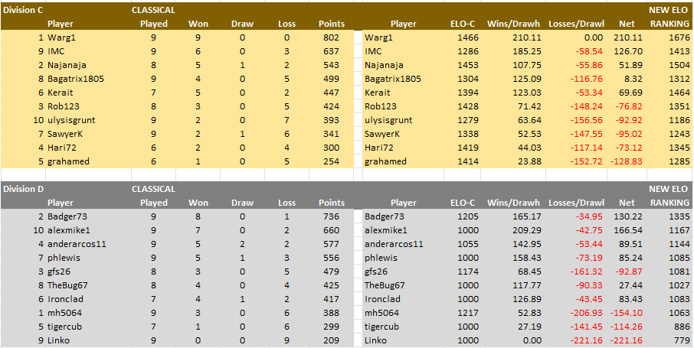Select anderarcos11's ELO-C value 1055
The image size is (694, 348).
click(x=467, y=244)
